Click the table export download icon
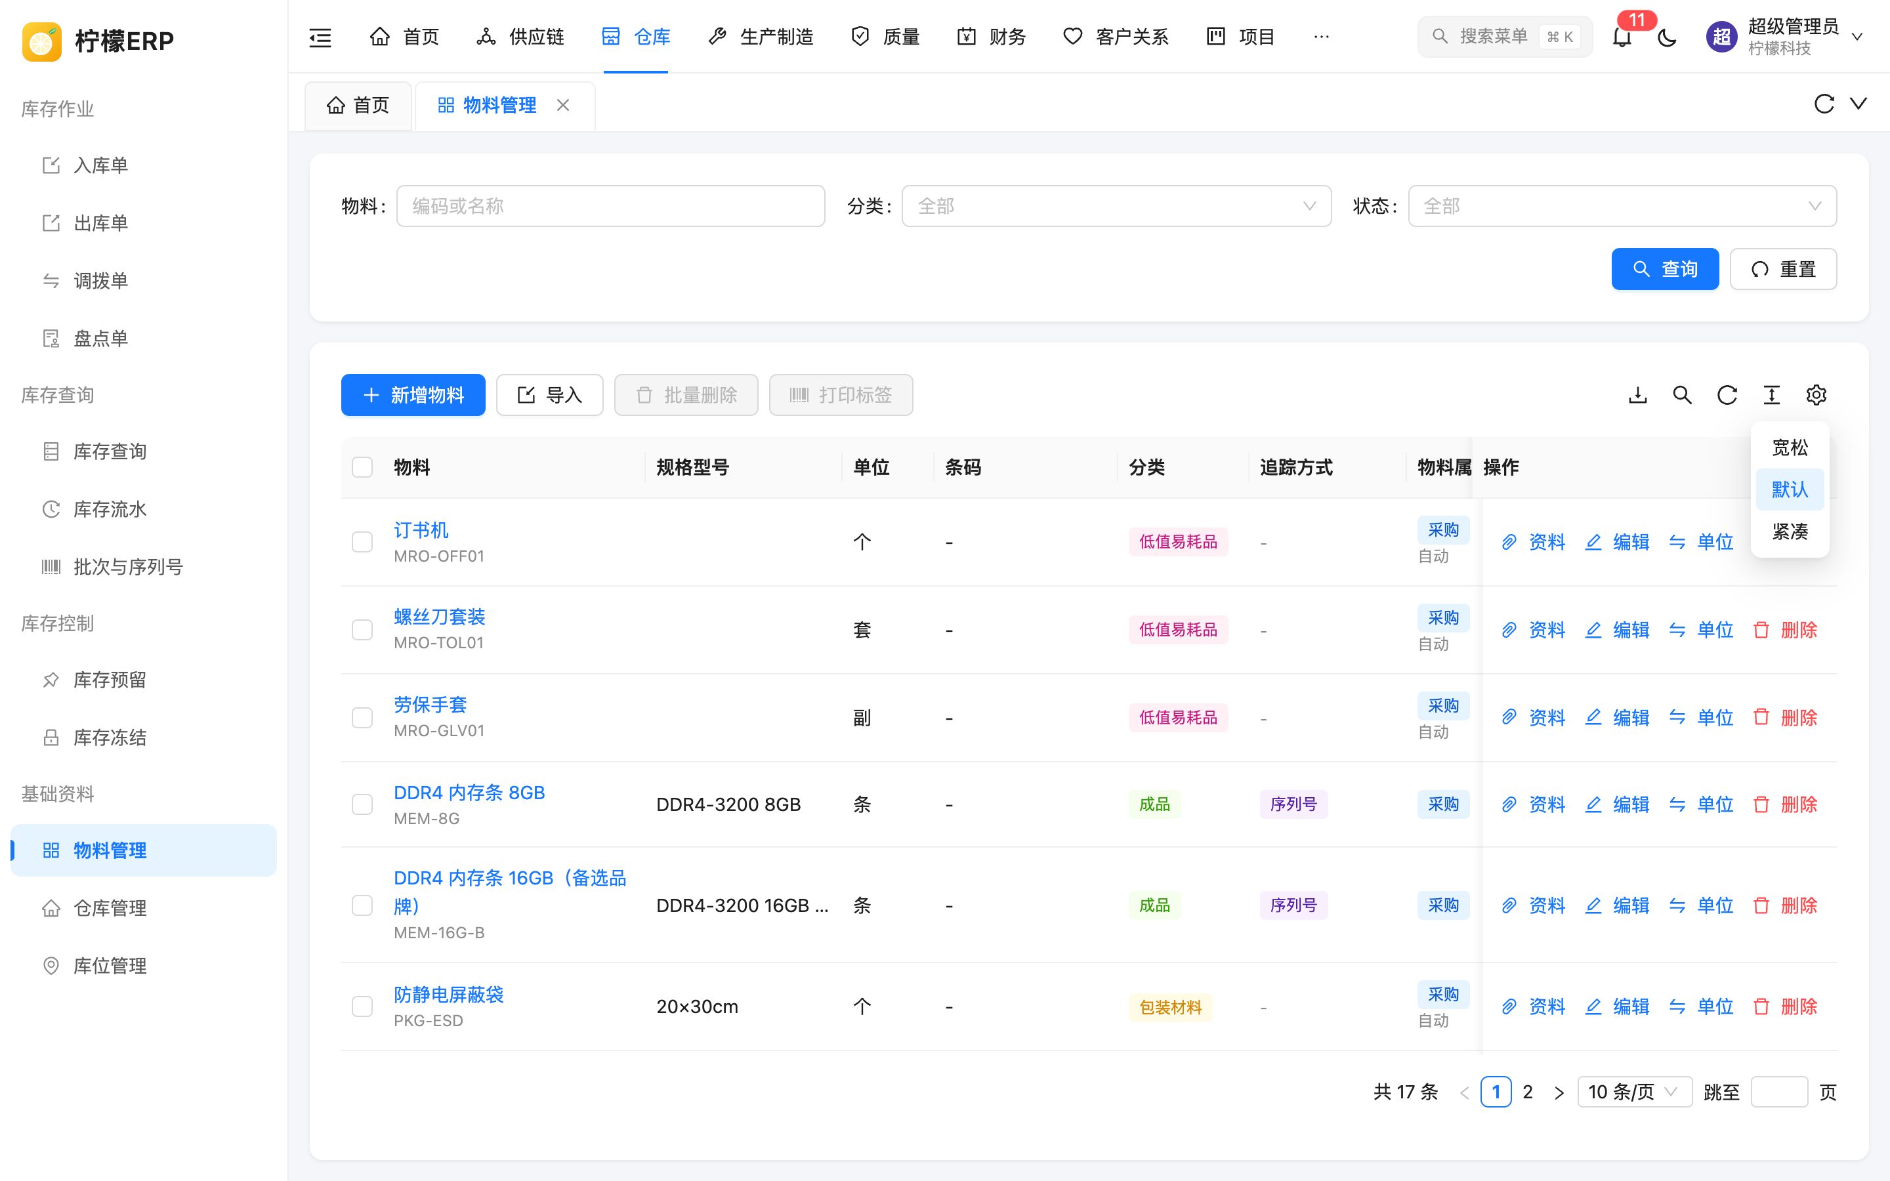This screenshot has height=1181, width=1890. tap(1638, 395)
